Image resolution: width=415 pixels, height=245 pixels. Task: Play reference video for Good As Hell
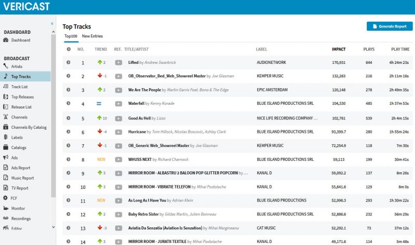pyautogui.click(x=119, y=118)
